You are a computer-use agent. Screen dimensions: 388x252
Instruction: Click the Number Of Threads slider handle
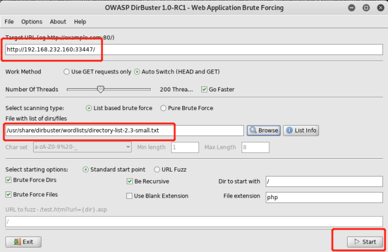coord(100,89)
